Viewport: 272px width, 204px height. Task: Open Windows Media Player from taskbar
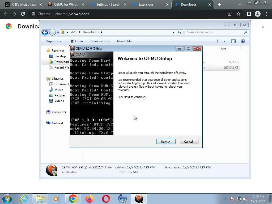(56, 199)
